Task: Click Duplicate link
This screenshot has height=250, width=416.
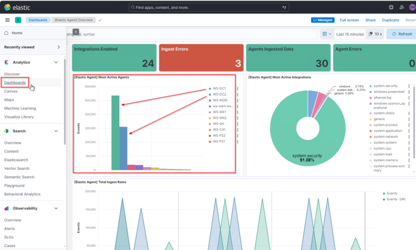Action: pos(390,20)
